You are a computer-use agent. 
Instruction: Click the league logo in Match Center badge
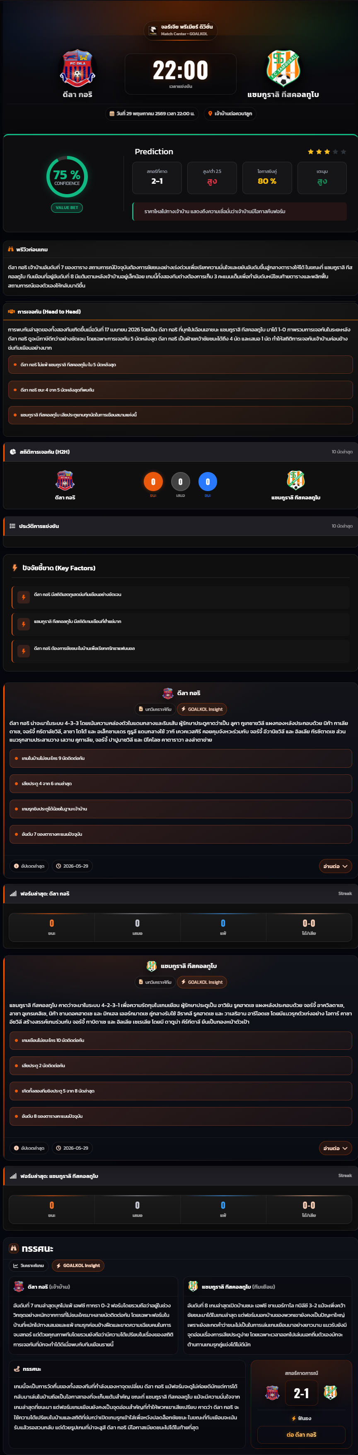click(153, 31)
